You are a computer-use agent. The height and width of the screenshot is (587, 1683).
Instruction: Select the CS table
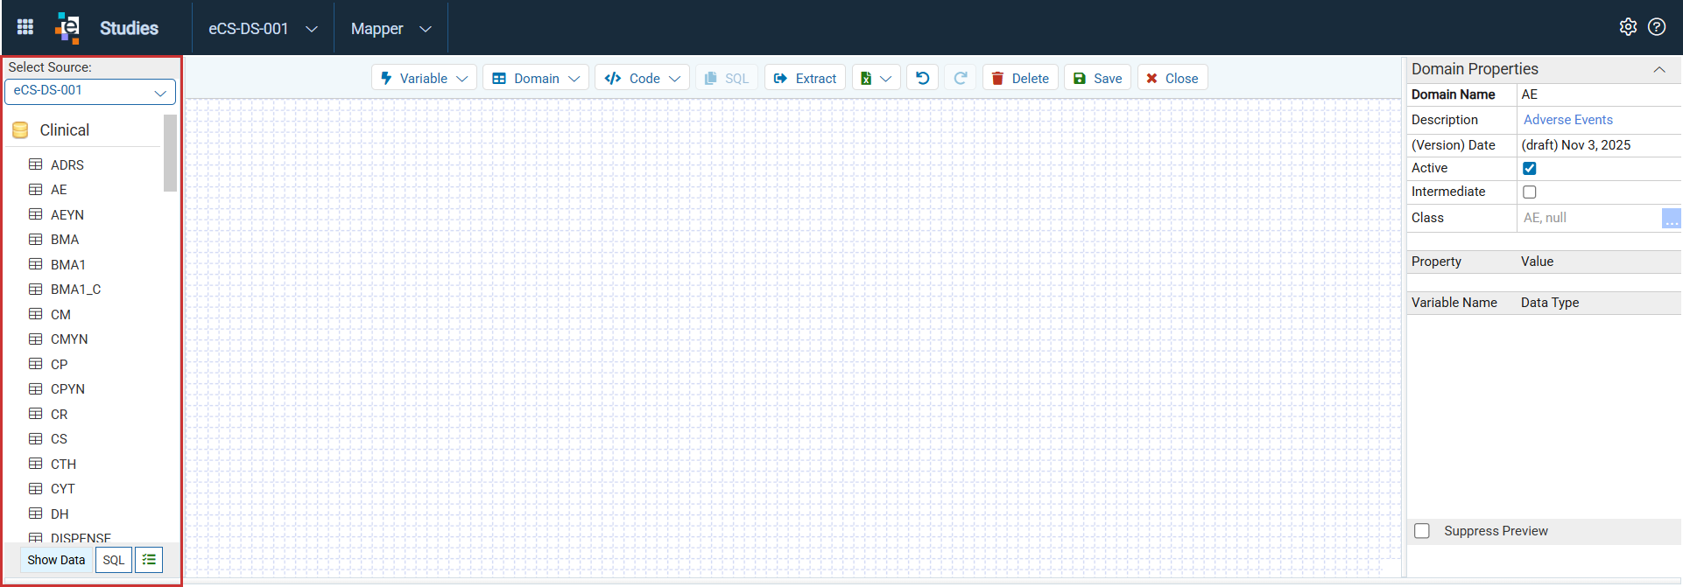pos(59,439)
